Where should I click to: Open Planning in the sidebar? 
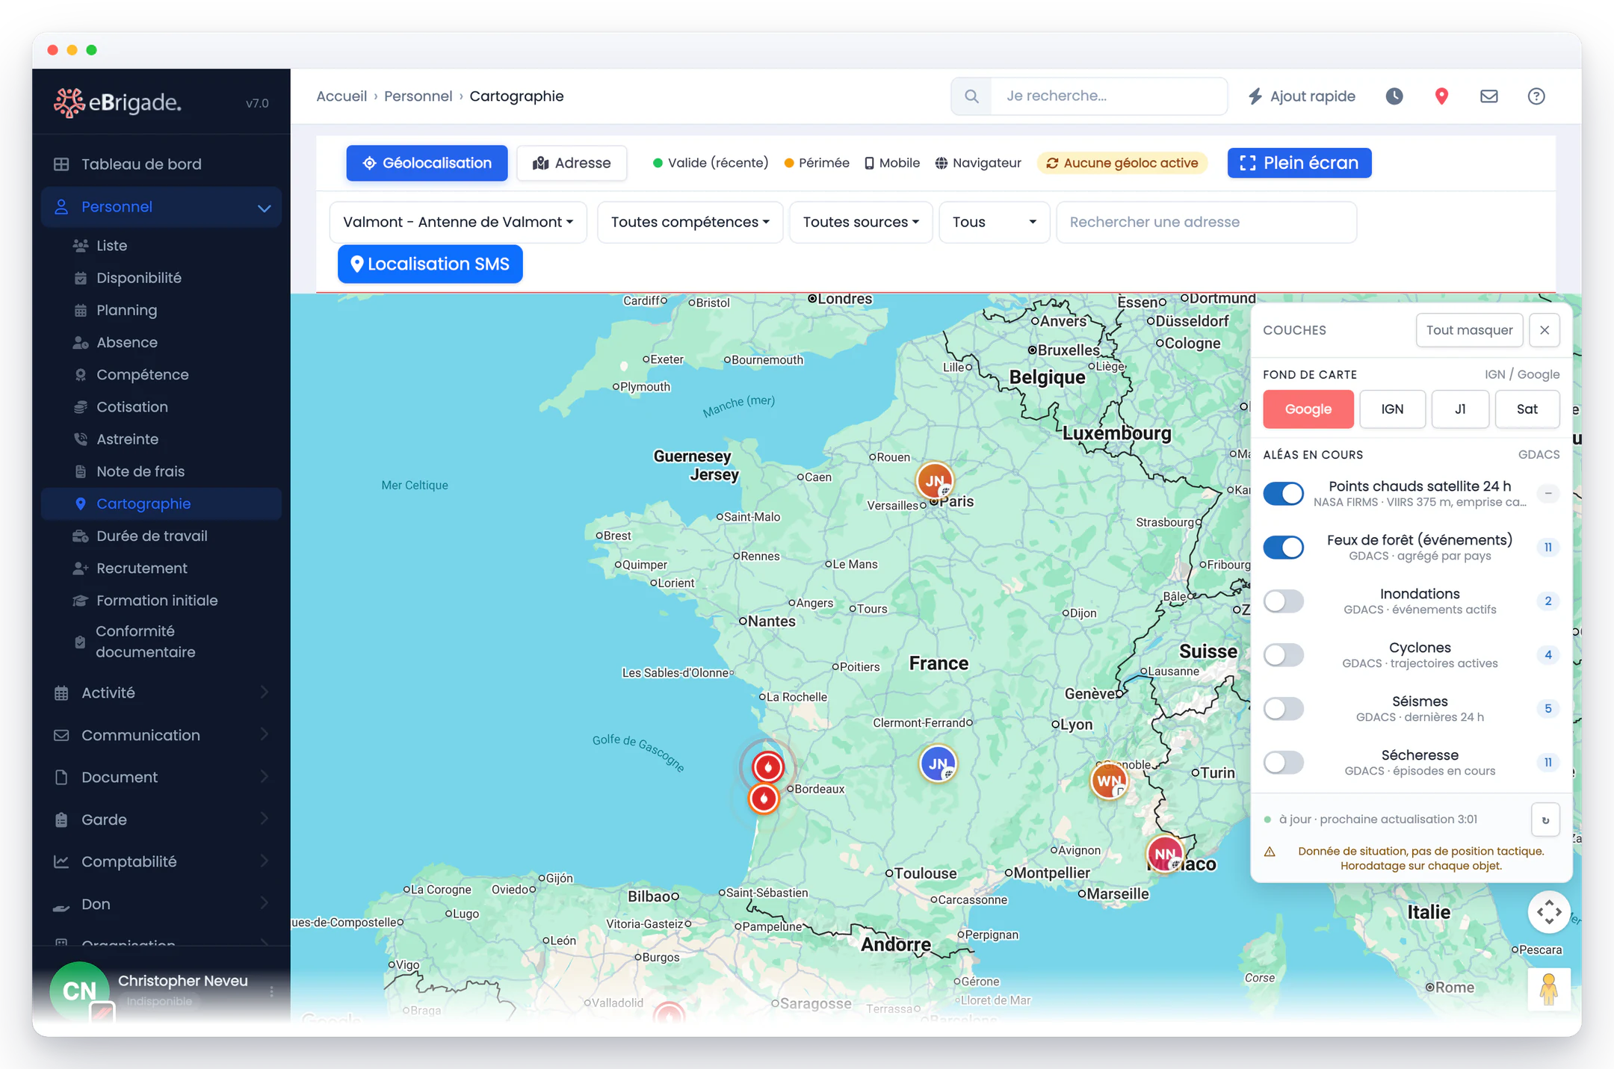tap(161, 310)
